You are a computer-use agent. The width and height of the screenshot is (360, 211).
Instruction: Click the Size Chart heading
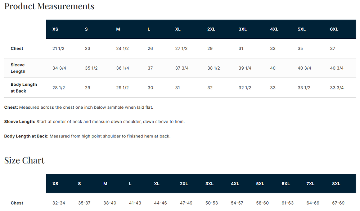pos(24,160)
